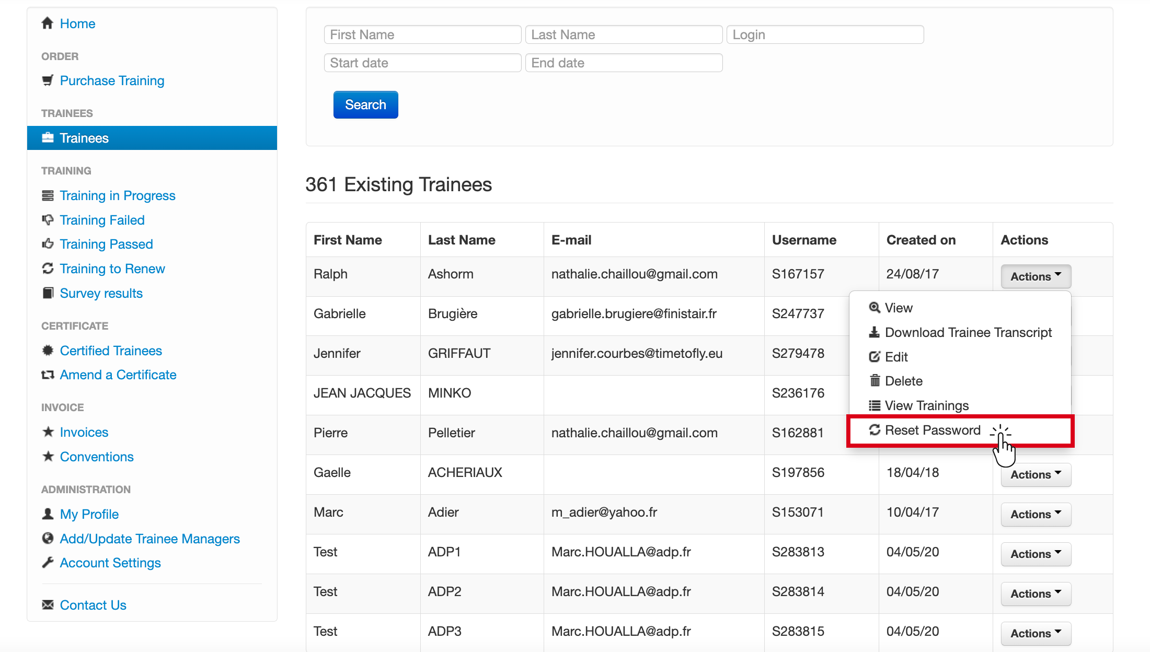Viewport: 1150px width, 652px height.
Task: Click the Trainees briefcase icon
Action: pos(48,138)
